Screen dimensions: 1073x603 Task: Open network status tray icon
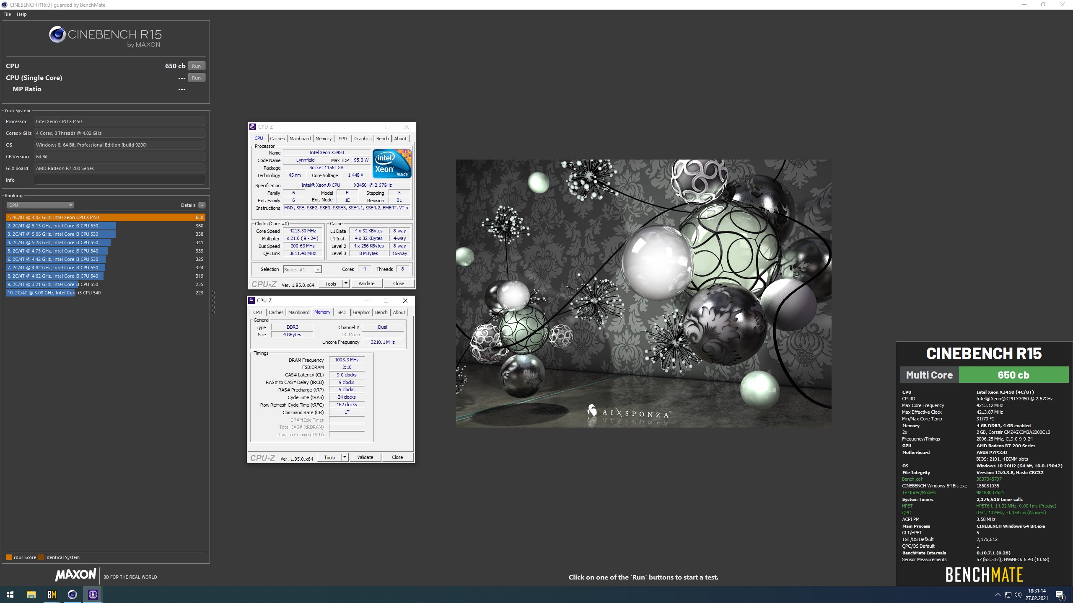click(1008, 595)
